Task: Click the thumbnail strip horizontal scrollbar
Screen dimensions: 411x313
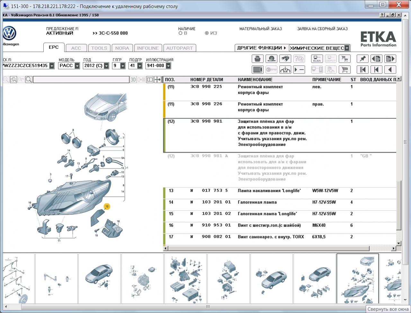Action: (x=207, y=307)
